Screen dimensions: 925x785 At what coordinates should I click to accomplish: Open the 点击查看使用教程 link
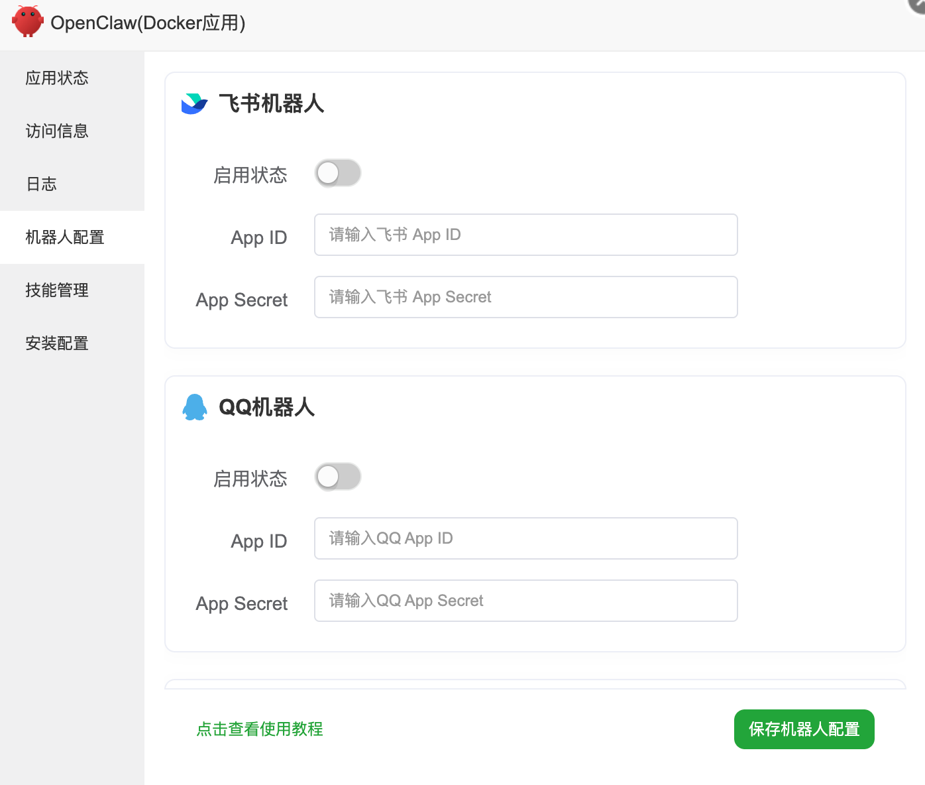point(260,729)
